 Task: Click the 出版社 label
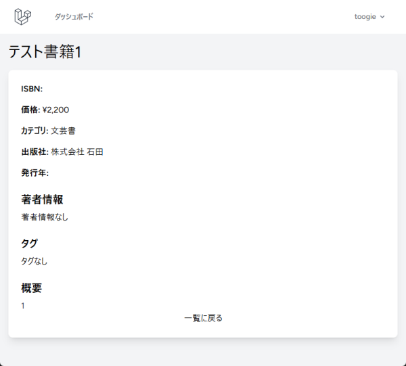(x=35, y=152)
